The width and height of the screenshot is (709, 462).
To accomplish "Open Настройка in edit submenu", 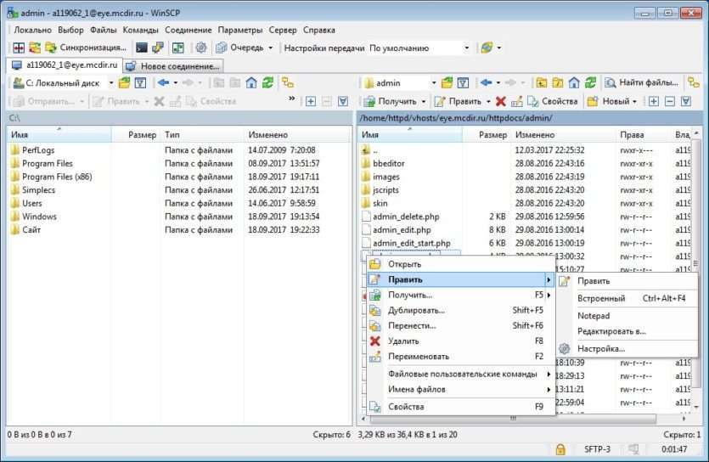I will coord(627,348).
